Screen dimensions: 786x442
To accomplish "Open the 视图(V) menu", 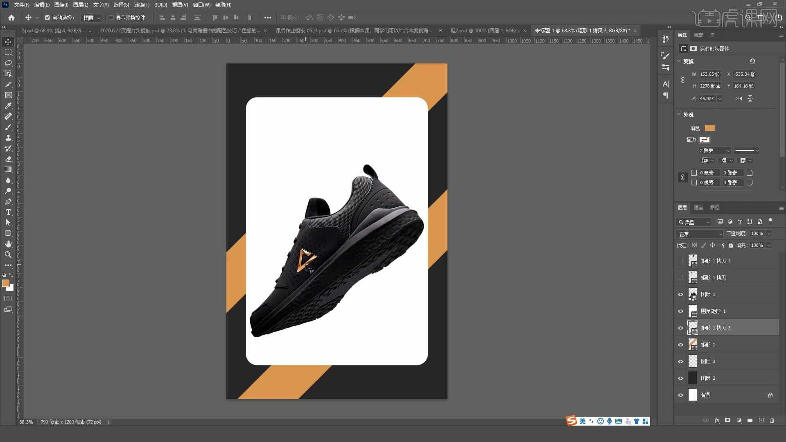I will coord(180,5).
